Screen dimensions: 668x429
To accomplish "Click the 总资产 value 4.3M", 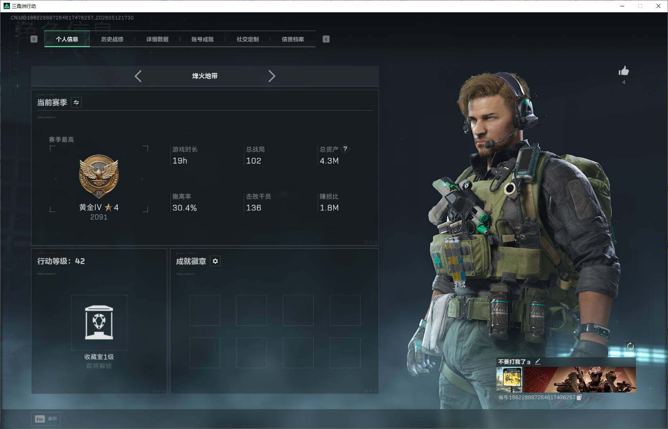I will click(329, 161).
